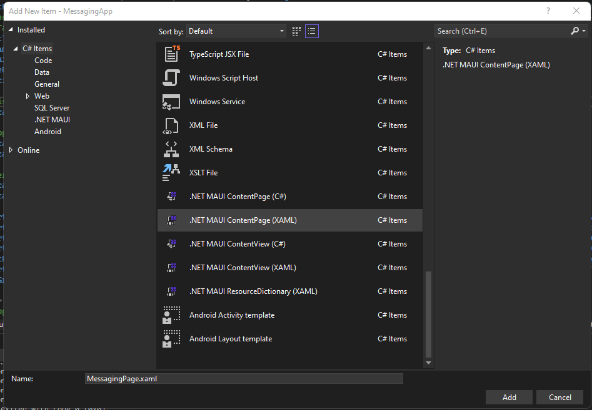Click the XSLT File icon
This screenshot has height=410, width=592.
pyautogui.click(x=171, y=173)
